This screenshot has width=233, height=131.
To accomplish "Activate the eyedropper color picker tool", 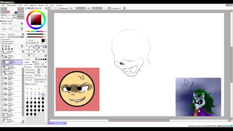I will click(x=37, y=43).
